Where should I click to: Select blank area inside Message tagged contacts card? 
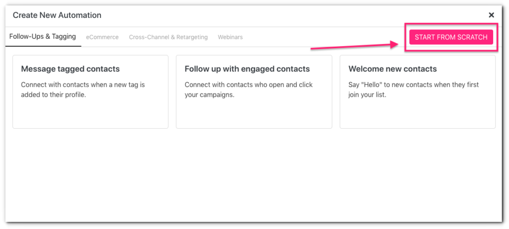click(x=90, y=114)
